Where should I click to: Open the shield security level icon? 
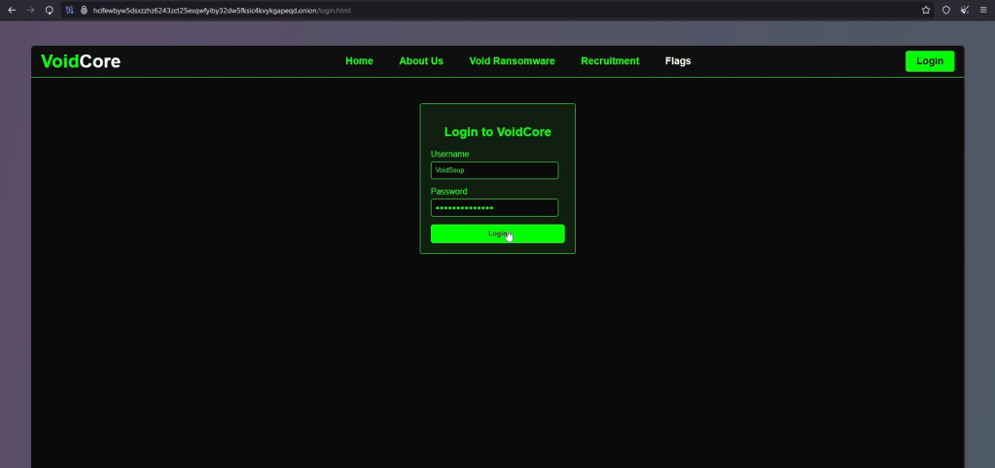pyautogui.click(x=946, y=10)
